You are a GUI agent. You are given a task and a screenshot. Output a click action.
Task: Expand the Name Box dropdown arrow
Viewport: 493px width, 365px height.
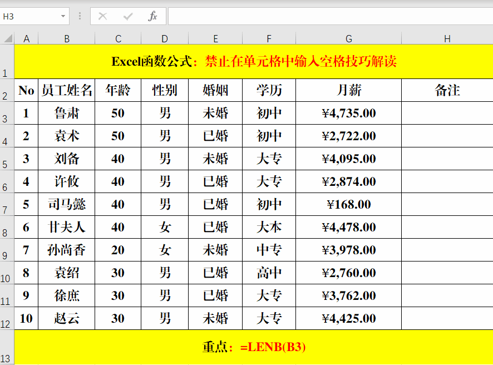point(63,16)
